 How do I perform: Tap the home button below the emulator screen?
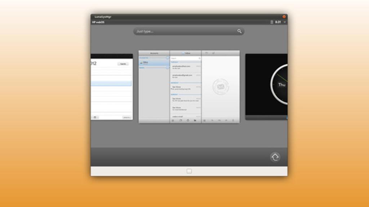189,171
